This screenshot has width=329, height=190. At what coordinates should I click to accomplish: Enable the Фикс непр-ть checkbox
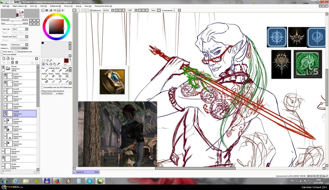point(2,52)
